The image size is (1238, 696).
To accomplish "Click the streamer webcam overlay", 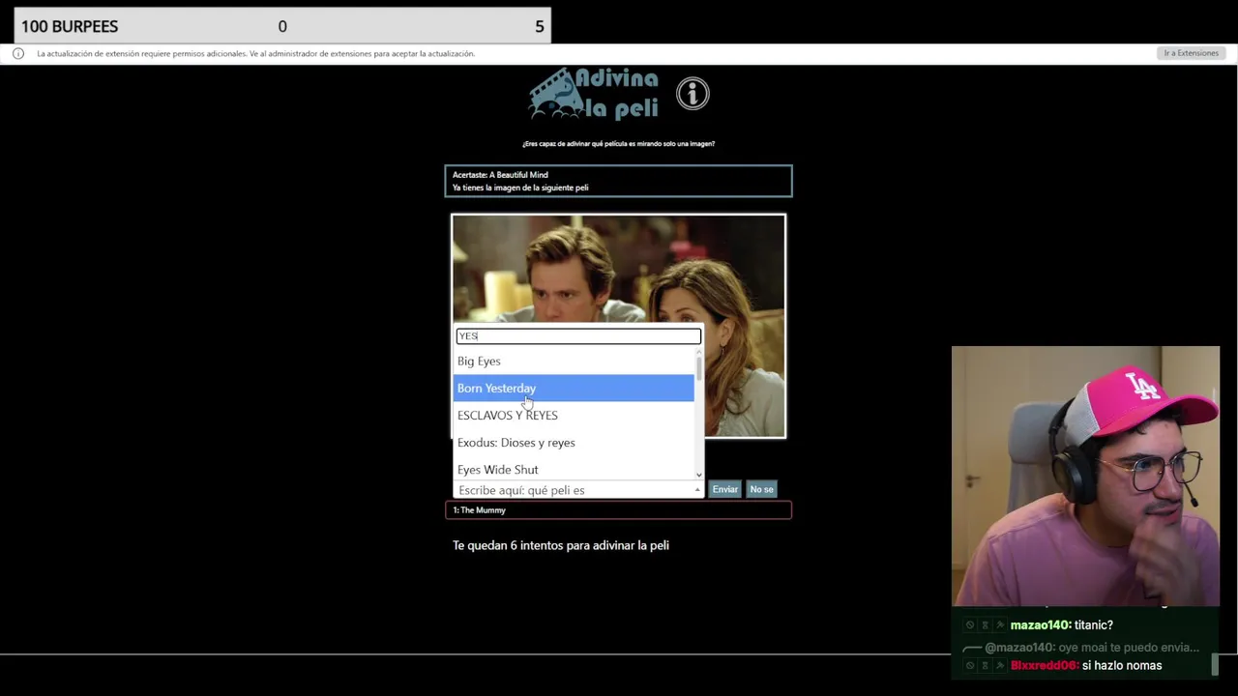I will coord(1085,476).
